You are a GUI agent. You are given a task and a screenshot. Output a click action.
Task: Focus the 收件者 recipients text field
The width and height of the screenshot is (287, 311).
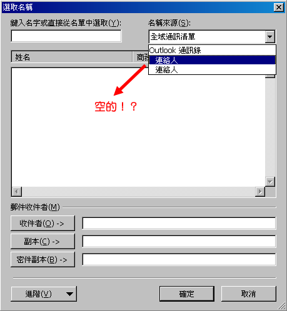point(179,224)
